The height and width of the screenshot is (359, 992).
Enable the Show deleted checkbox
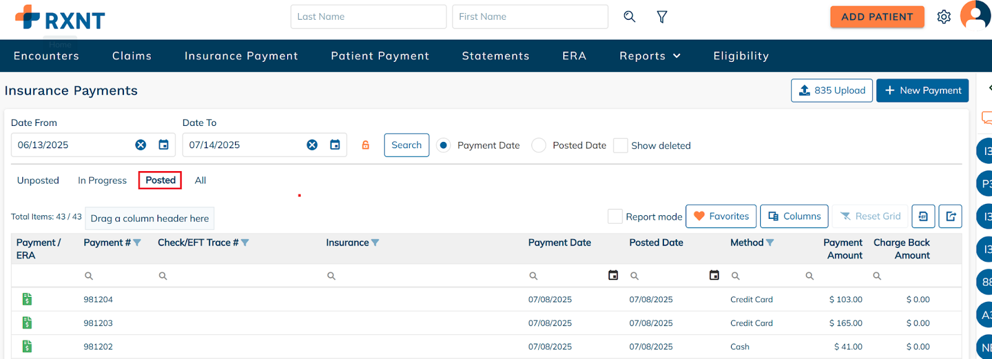[620, 145]
